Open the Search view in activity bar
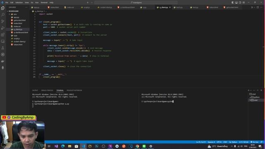The height and width of the screenshot is (149, 265). [x=3, y=15]
